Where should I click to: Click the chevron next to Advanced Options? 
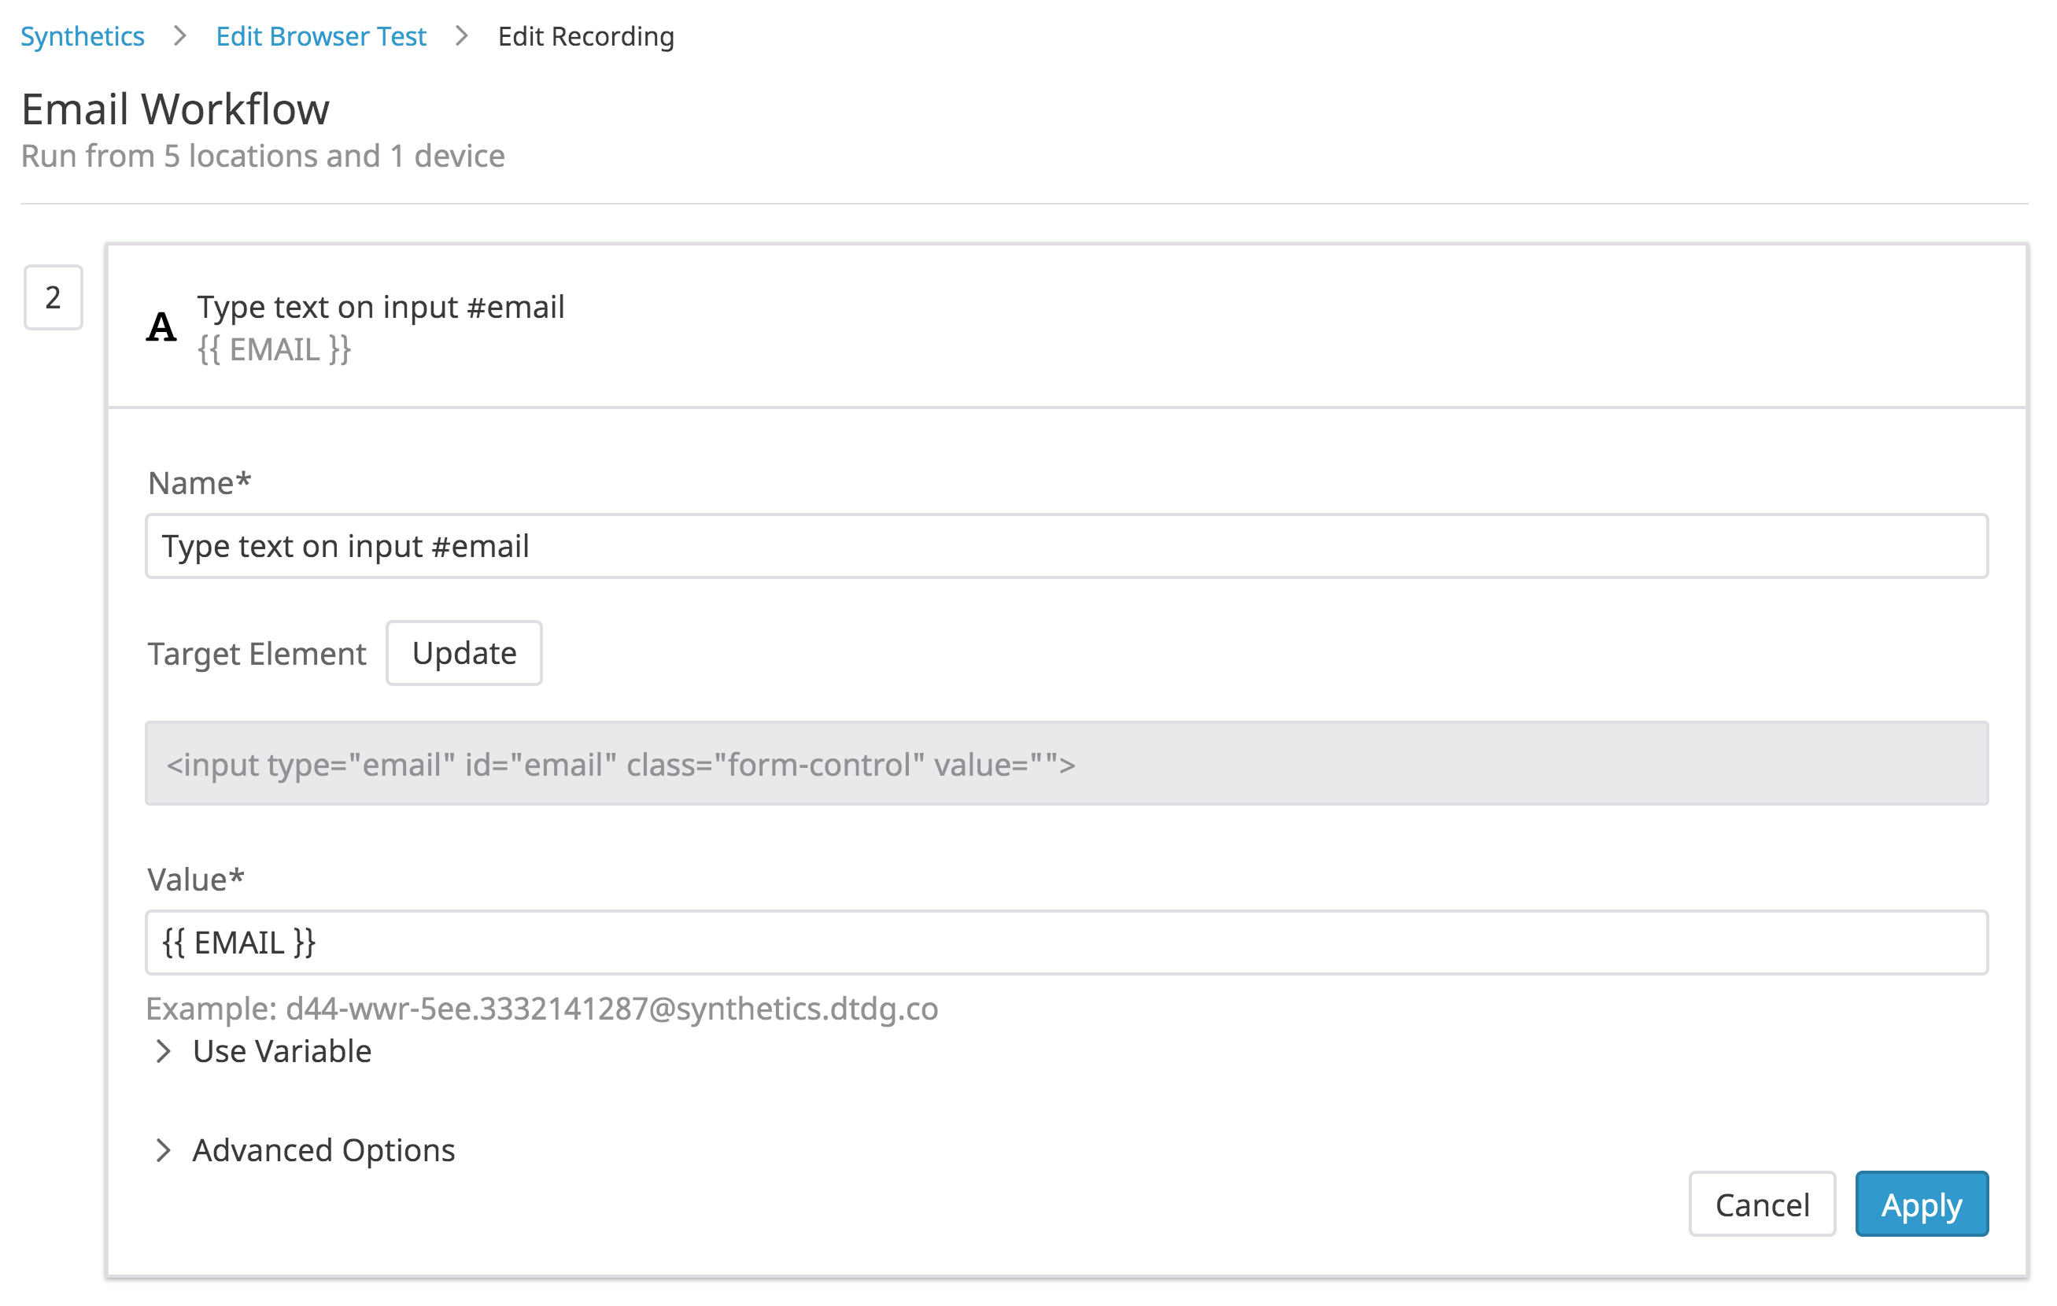click(163, 1150)
